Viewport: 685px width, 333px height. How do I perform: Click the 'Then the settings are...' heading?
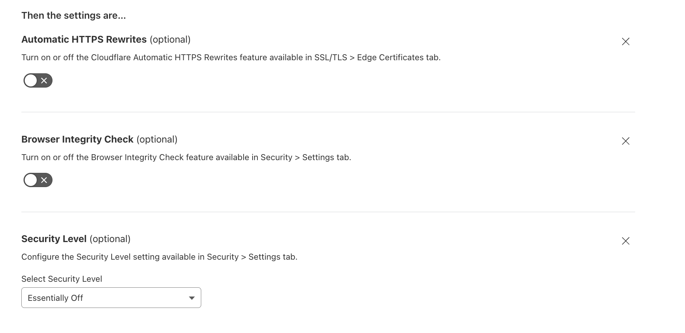pos(73,15)
